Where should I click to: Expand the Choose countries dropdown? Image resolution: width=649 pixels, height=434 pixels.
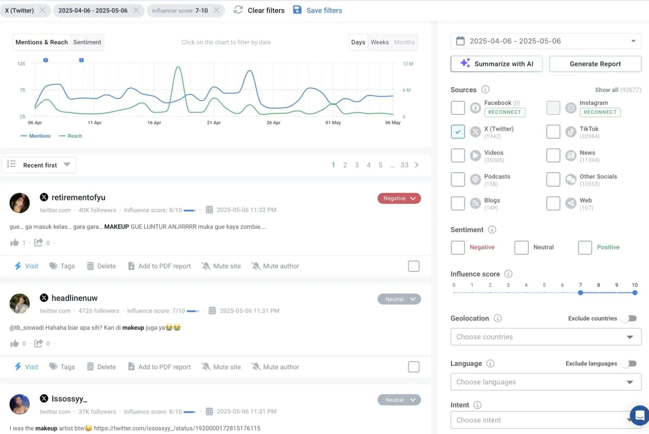pos(631,337)
